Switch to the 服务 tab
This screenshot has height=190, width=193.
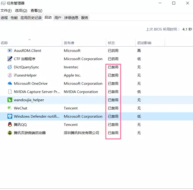(85, 18)
